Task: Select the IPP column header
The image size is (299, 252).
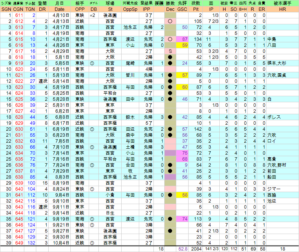Action: [146, 9]
